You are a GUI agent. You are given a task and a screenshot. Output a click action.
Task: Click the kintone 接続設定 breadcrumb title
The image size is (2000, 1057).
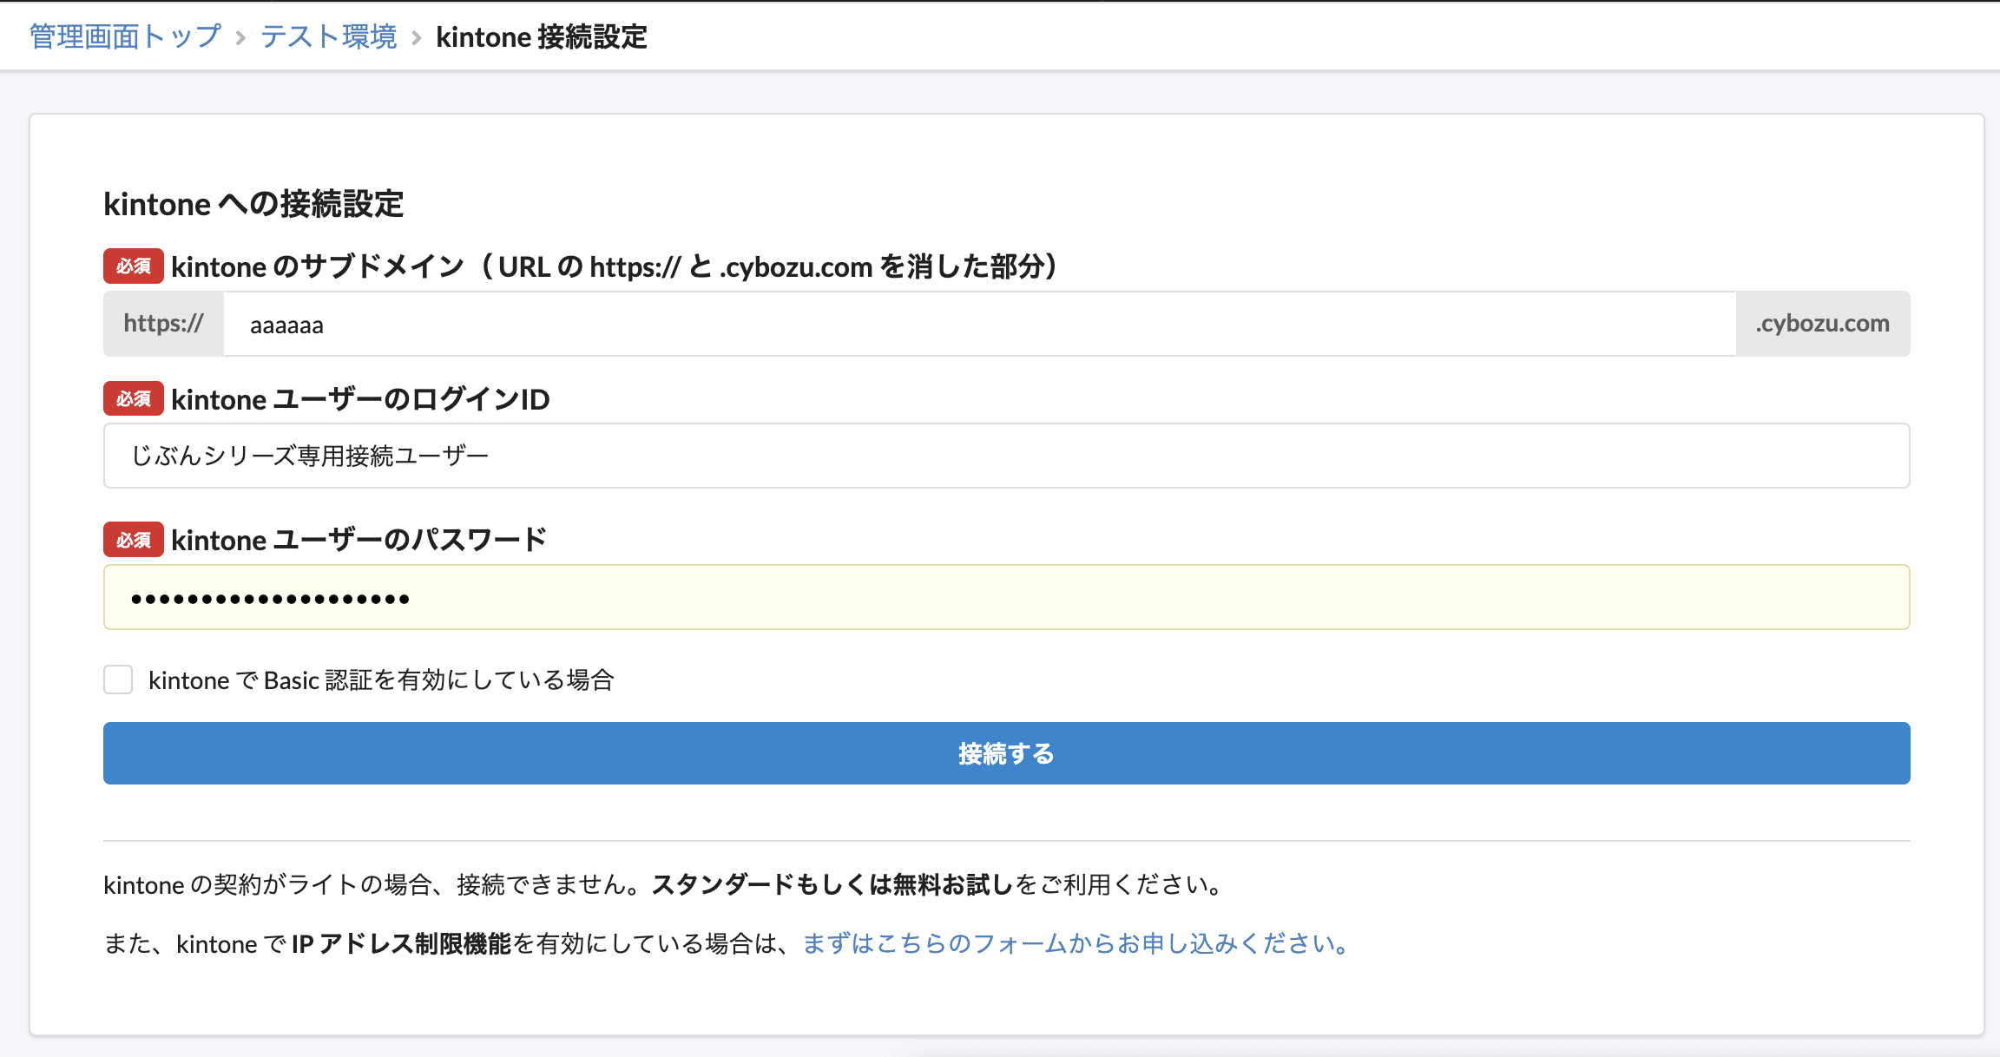541,36
